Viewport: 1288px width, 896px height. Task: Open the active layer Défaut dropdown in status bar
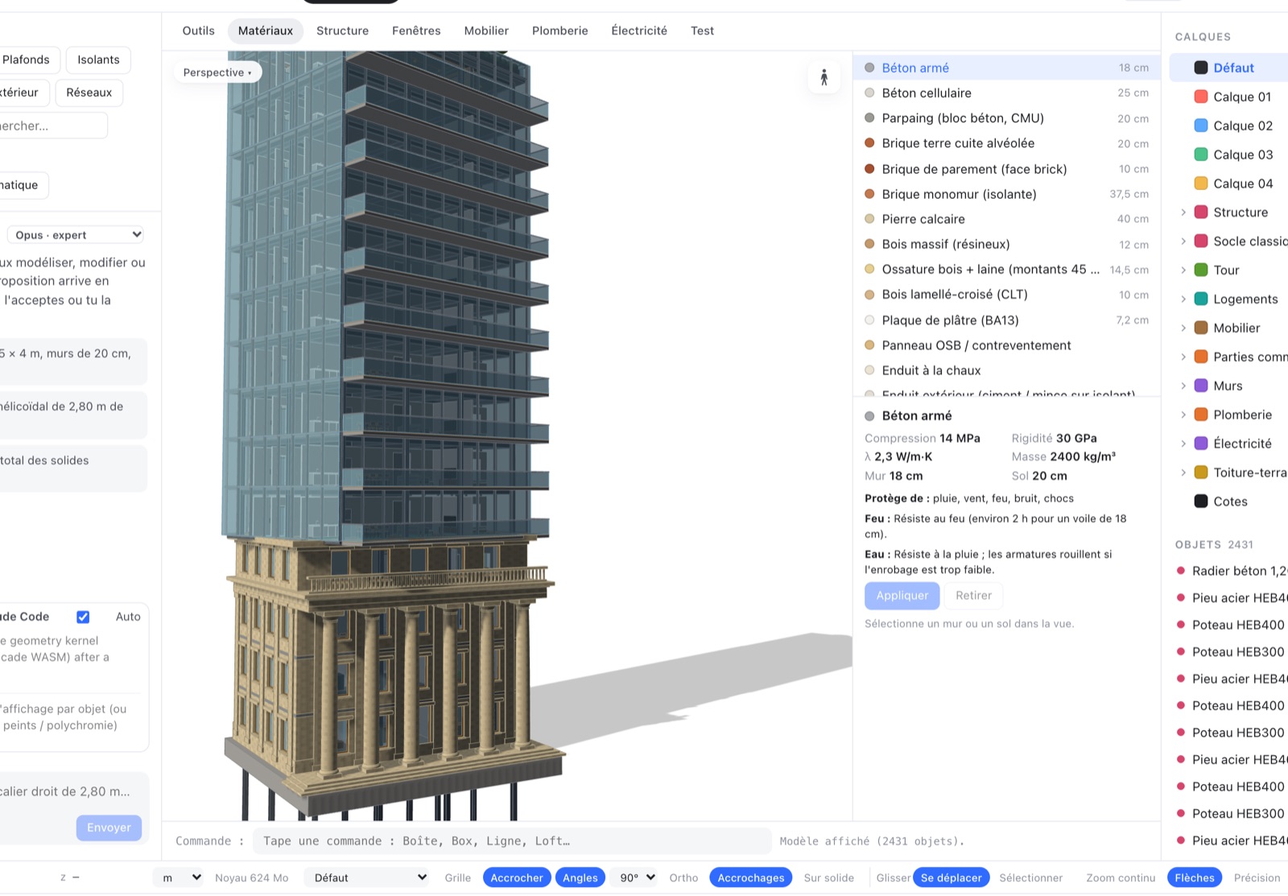(369, 877)
